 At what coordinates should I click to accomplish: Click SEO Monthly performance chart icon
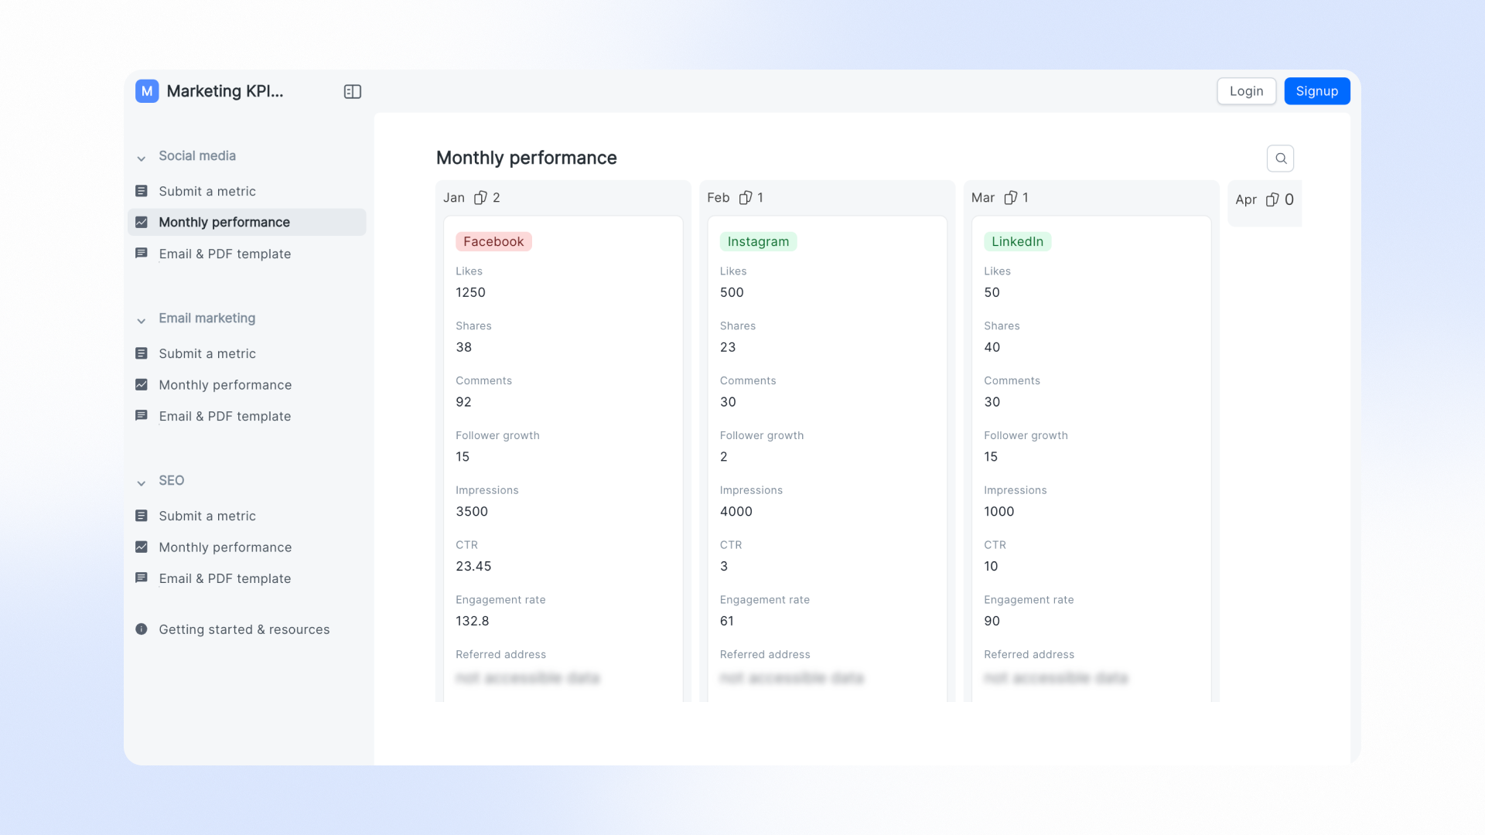pyautogui.click(x=142, y=547)
